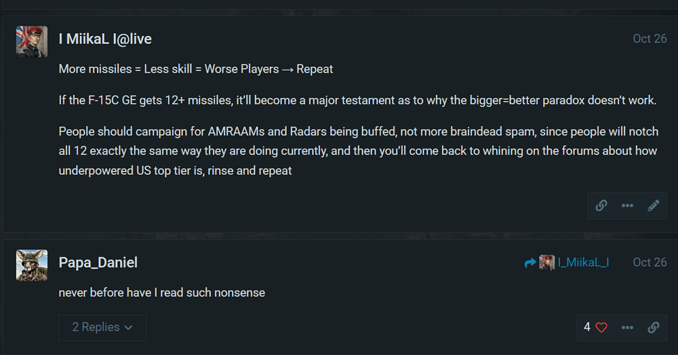Open I MiikaL I's profile avatar
Viewport: 678px width, 355px height.
click(31, 42)
